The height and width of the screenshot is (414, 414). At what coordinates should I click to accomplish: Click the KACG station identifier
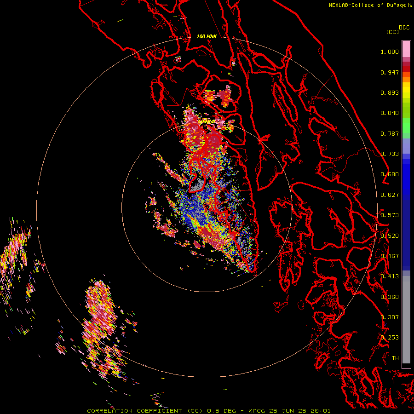tap(256, 411)
